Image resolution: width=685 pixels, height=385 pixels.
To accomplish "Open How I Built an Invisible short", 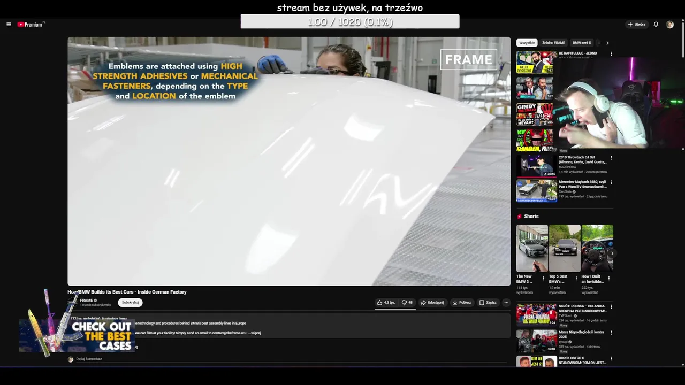I will coord(597,248).
